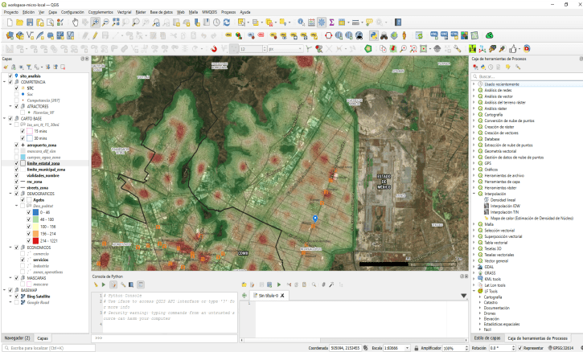
Task: Collapse the ECONOMICOS layer group
Action: click(x=10, y=248)
